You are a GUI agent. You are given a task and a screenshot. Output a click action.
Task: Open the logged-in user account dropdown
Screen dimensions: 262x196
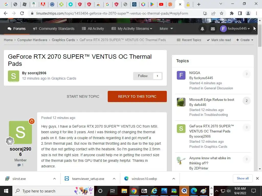(x=235, y=29)
